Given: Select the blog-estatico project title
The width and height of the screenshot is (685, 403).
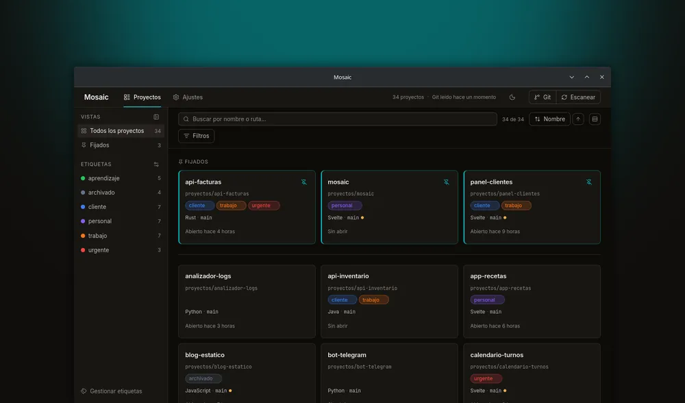Looking at the screenshot, I should (205, 355).
